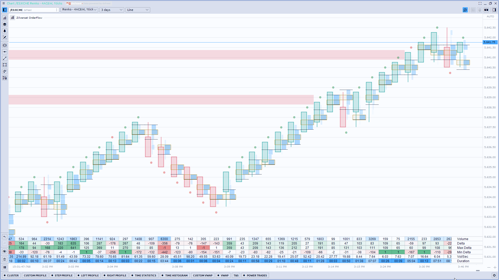The image size is (499, 280).
Task: Open the Renko - 4AC&W aggregation dropdown
Action: click(79, 10)
